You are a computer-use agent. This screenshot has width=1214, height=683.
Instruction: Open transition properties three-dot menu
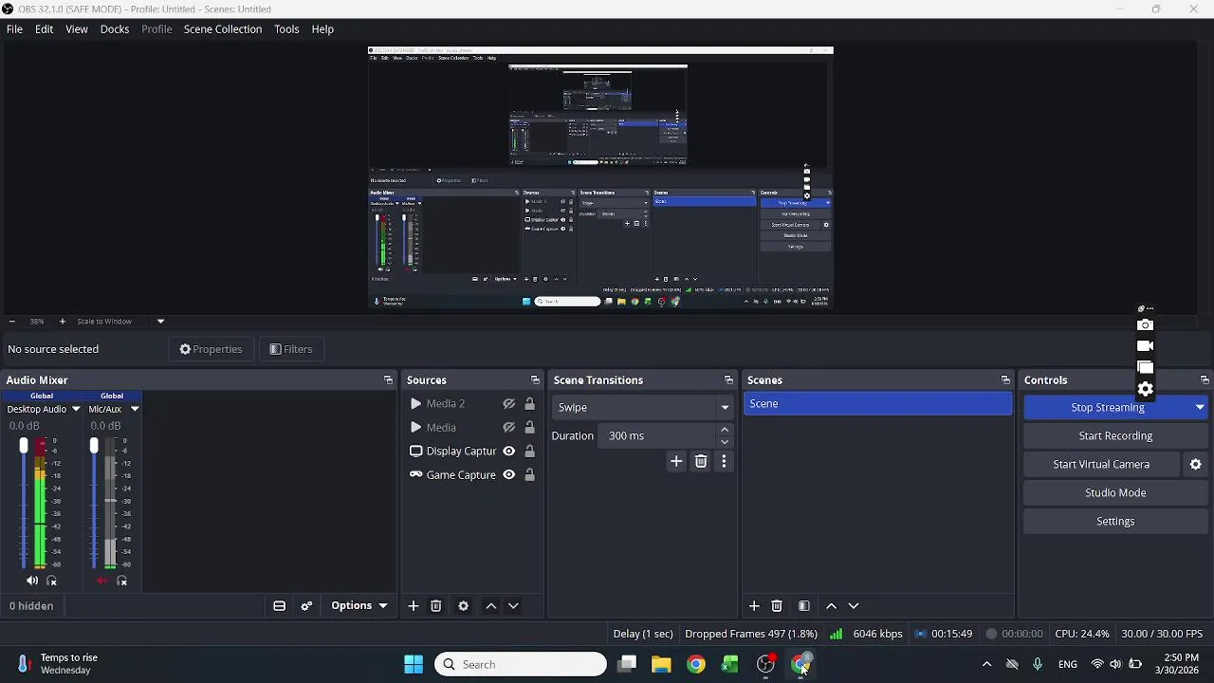coord(724,461)
